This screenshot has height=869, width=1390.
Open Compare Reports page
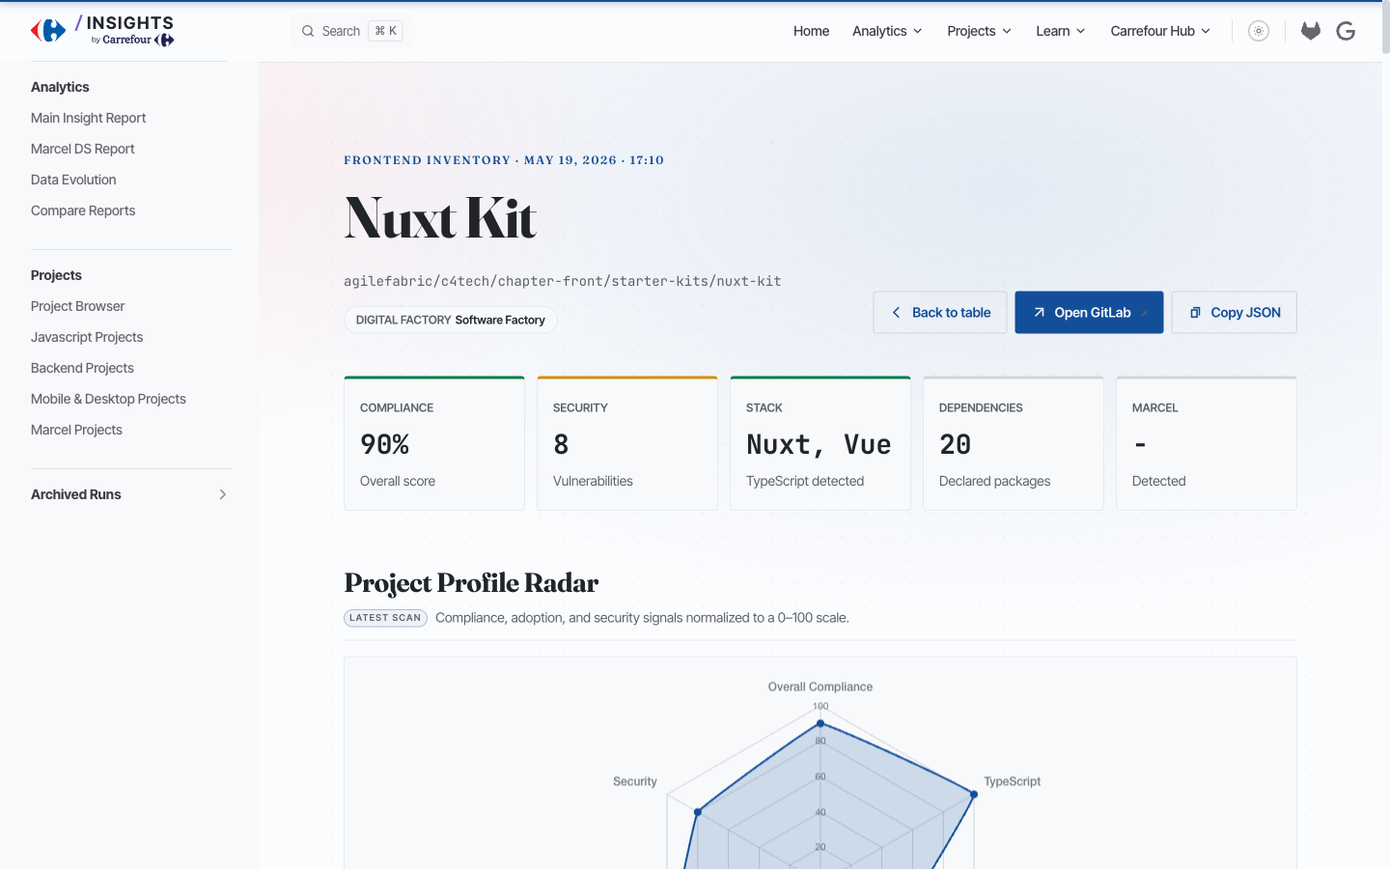coord(83,210)
